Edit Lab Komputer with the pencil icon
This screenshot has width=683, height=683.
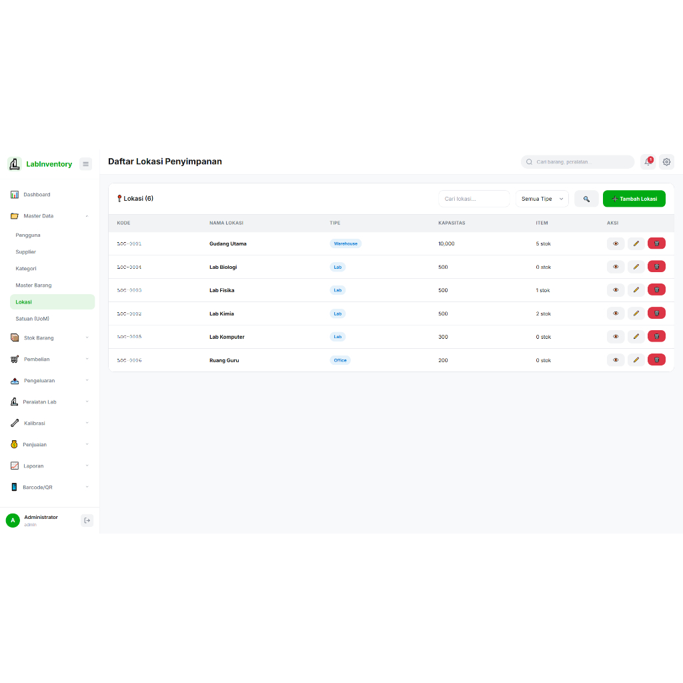(x=636, y=336)
